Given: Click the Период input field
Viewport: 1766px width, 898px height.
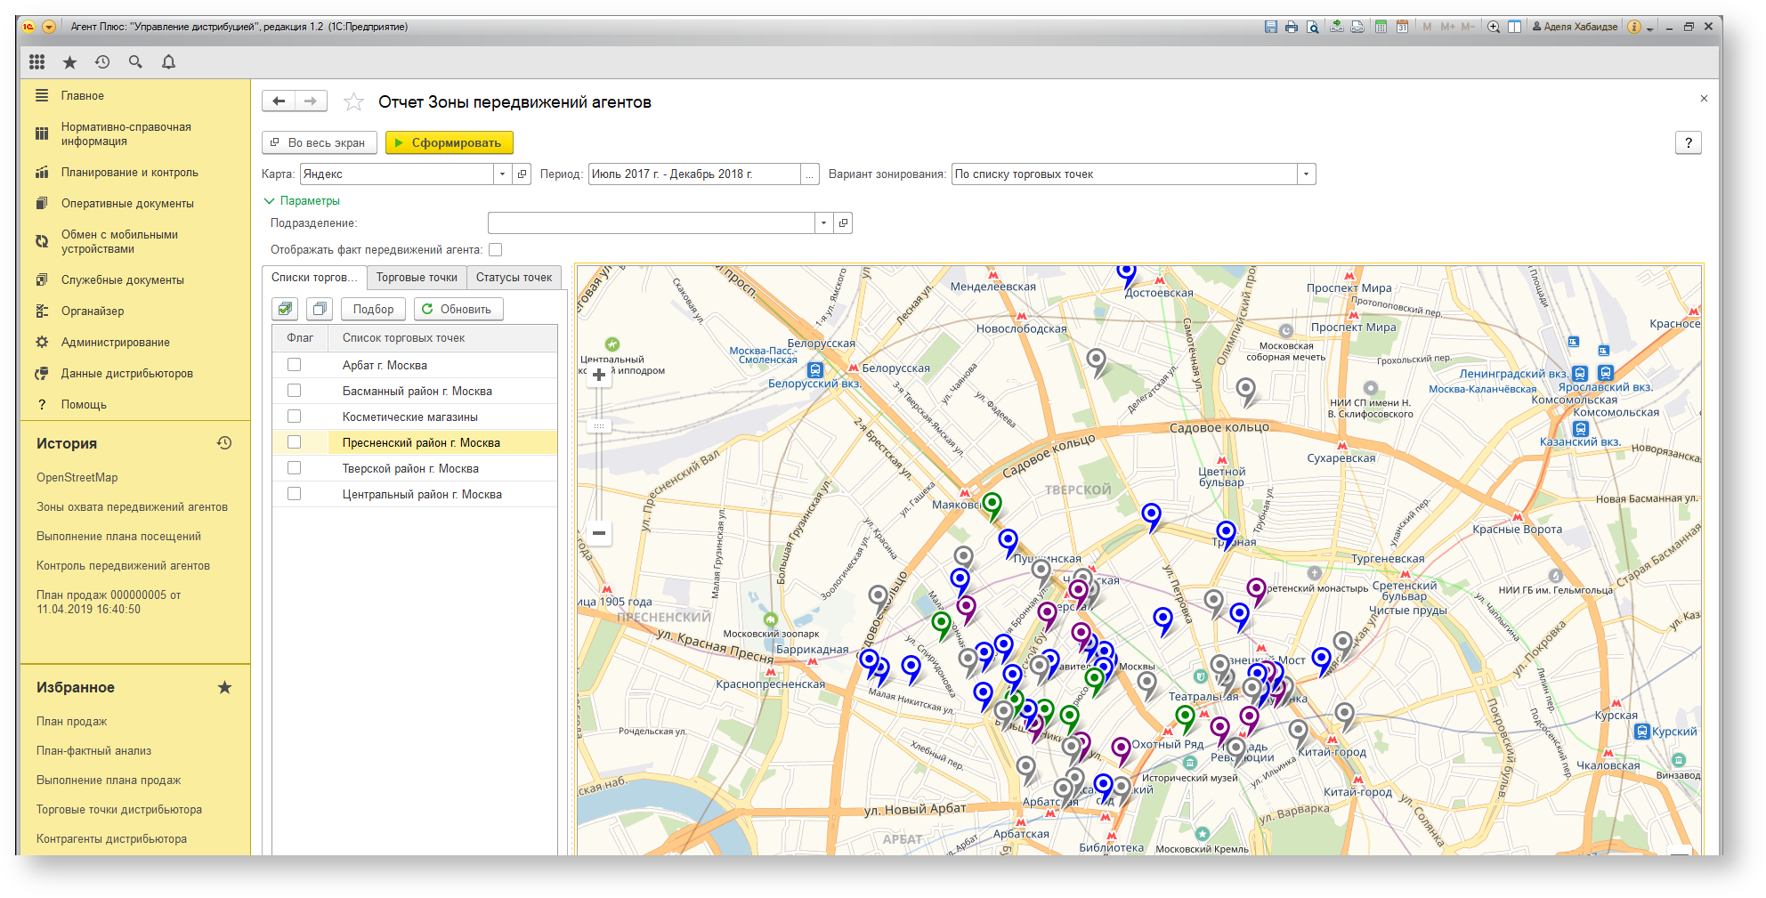Looking at the screenshot, I should coord(694,174).
